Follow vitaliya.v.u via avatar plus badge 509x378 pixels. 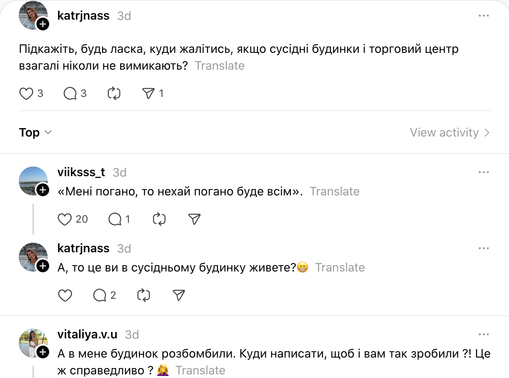[x=42, y=352]
